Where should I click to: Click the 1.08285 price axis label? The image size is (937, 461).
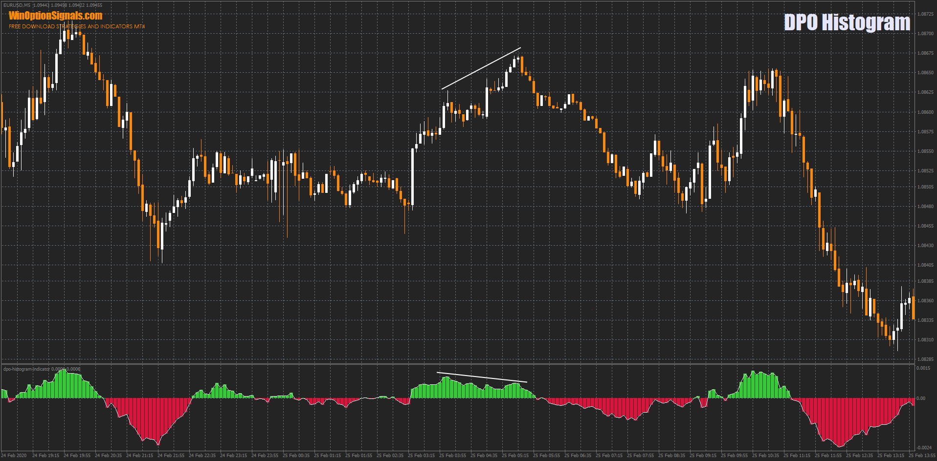[925, 359]
